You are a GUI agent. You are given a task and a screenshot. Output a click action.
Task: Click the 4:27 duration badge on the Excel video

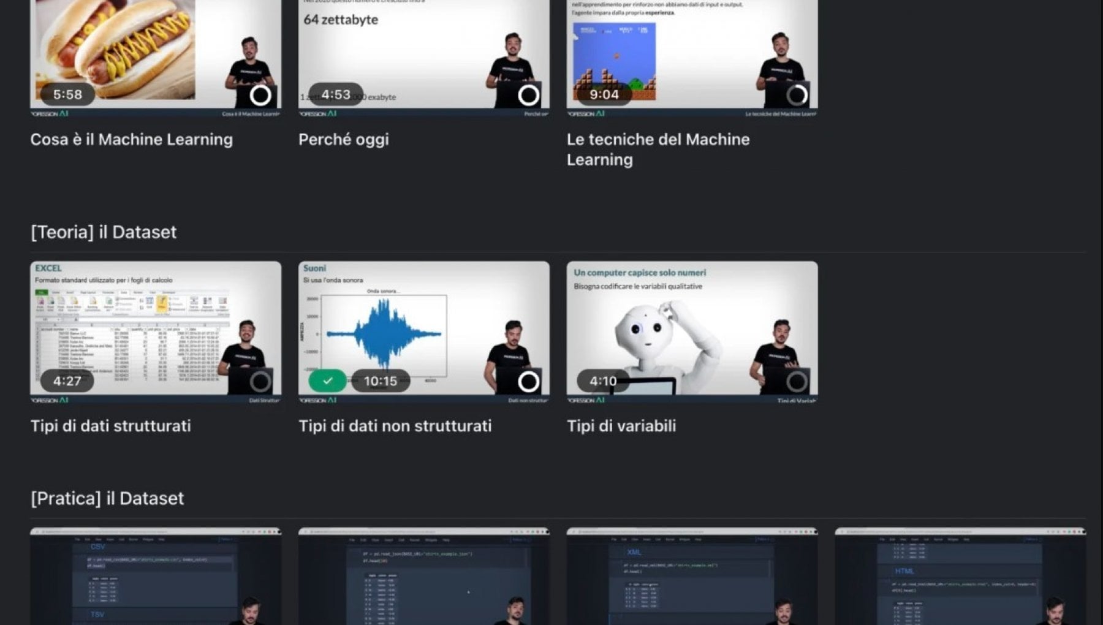[67, 381]
